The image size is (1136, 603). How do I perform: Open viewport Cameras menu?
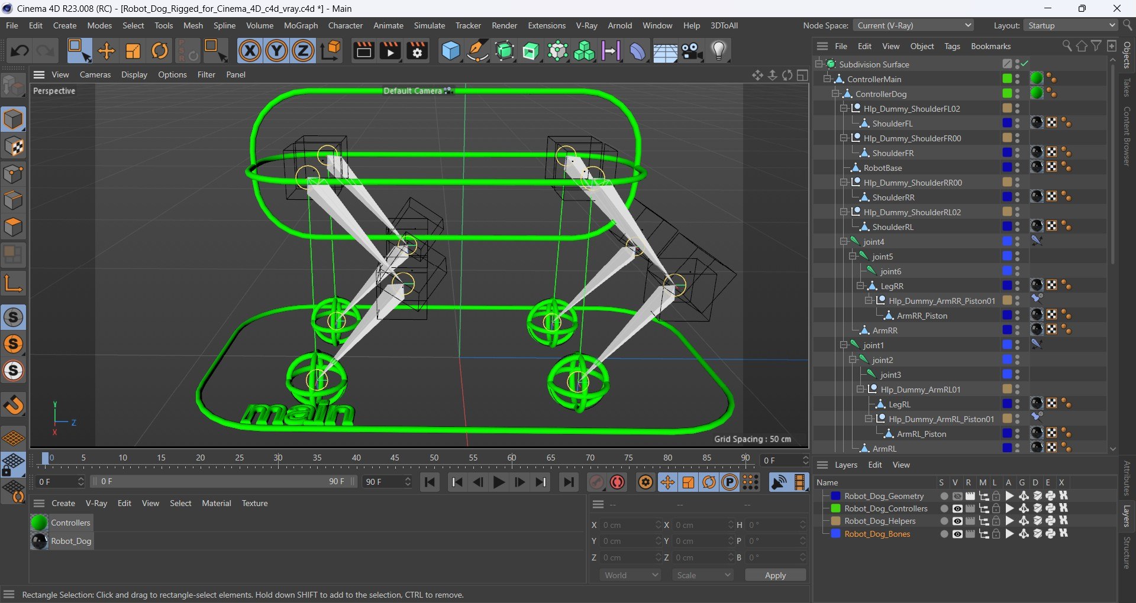[x=95, y=74]
